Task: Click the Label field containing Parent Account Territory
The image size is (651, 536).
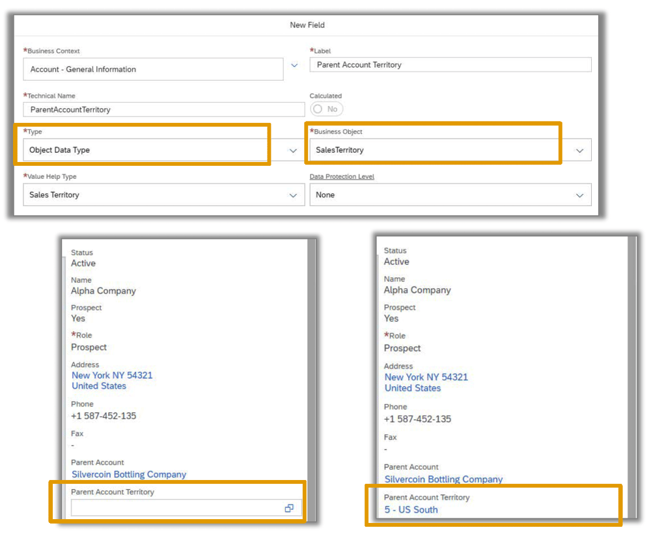Action: 450,64
